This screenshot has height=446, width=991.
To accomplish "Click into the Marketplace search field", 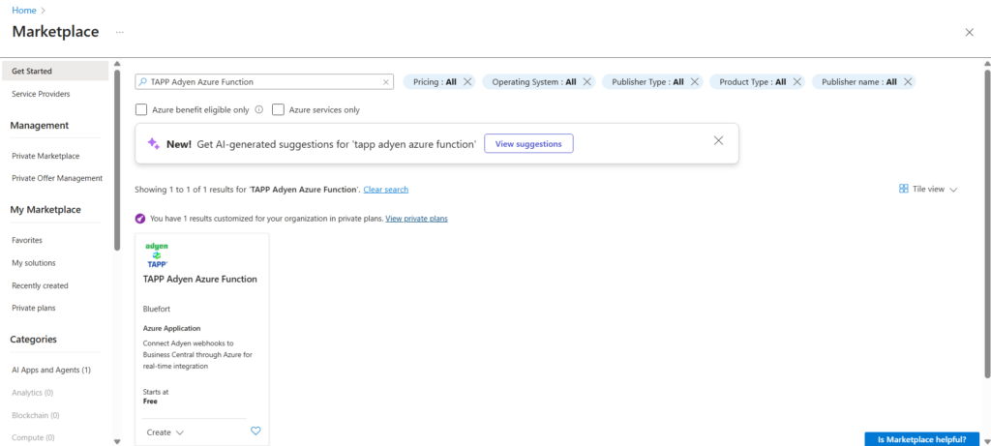I will pos(261,82).
